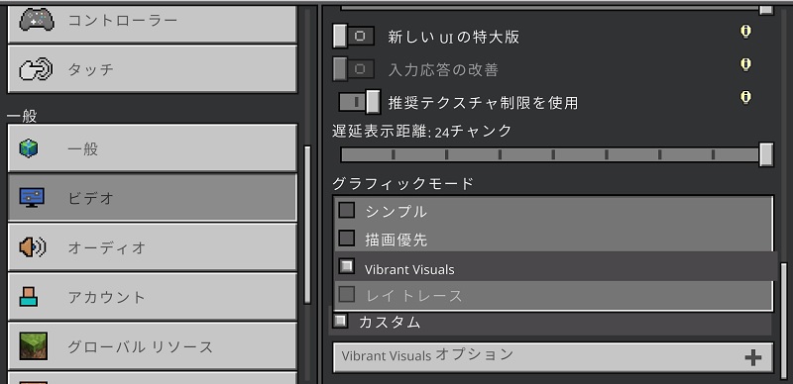This screenshot has height=384, width=793.
Task: Click the touch hand icon beside タッチ
Action: coord(35,69)
